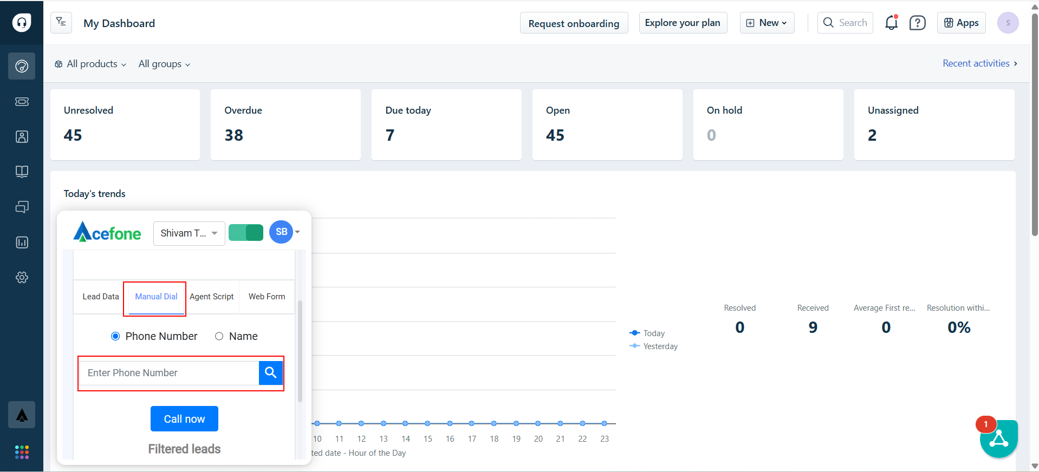Open the Contacts sidebar icon
This screenshot has width=1039, height=472.
click(x=22, y=136)
